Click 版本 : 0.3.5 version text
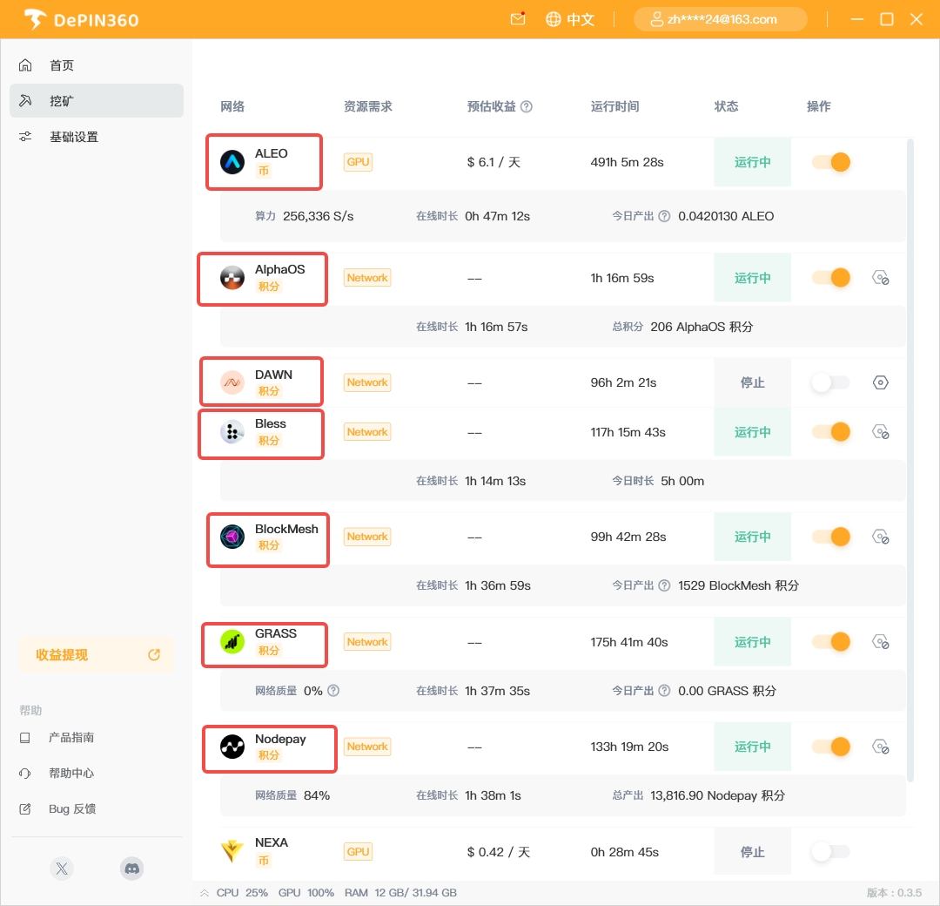 click(894, 893)
